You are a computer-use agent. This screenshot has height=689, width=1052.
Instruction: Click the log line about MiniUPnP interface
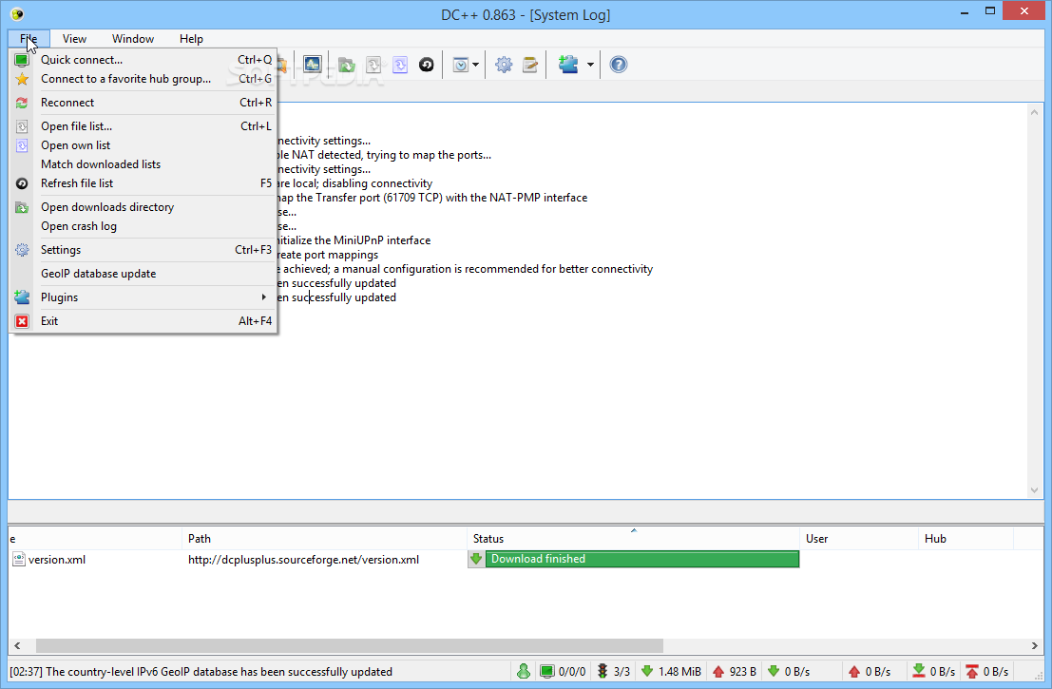354,240
